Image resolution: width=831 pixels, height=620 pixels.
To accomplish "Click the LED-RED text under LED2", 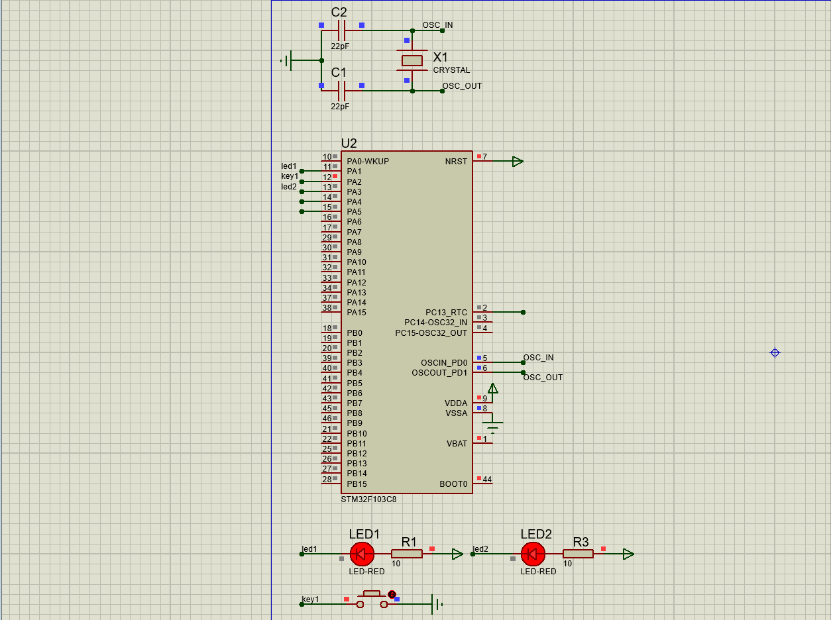I will coord(538,572).
